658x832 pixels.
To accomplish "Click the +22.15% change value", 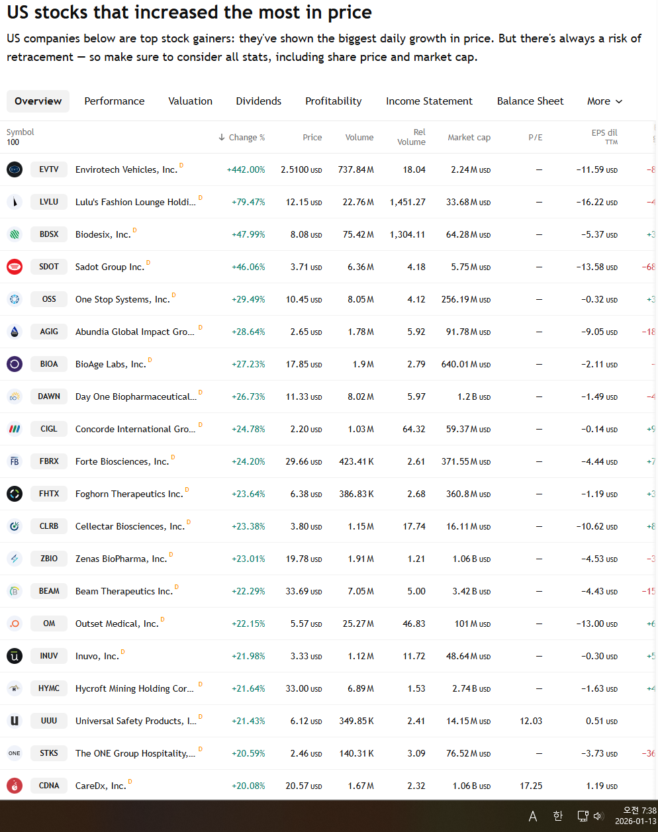I will (248, 624).
